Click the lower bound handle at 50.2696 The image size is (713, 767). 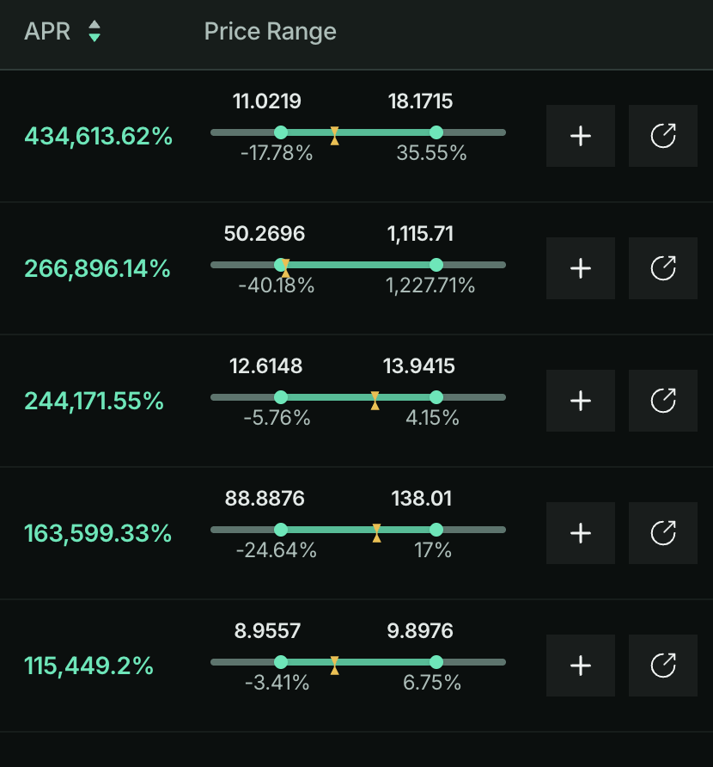point(280,265)
